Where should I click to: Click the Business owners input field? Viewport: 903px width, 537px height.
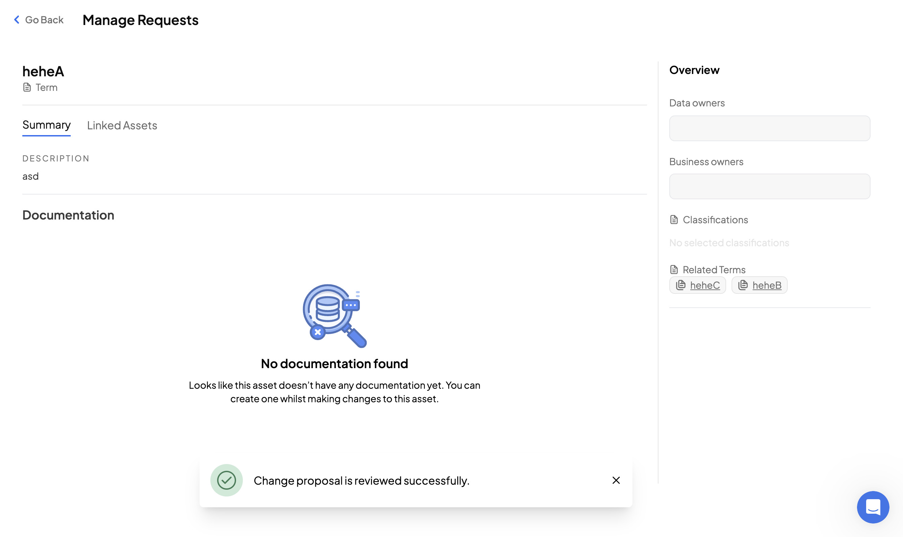pos(769,186)
